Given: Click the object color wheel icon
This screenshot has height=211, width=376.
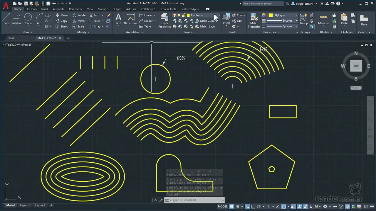Looking at the screenshot, I should click(263, 15).
